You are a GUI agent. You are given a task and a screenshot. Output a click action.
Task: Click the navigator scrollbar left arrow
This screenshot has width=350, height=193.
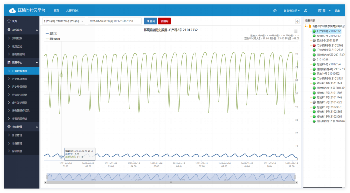45,182
